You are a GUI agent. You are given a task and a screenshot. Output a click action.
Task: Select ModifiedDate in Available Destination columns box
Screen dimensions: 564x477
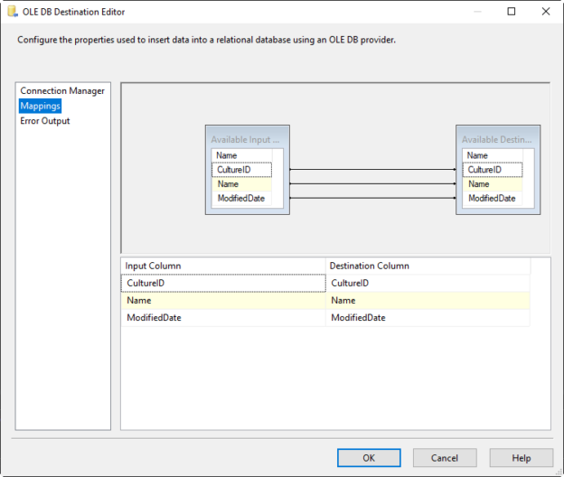tap(493, 198)
